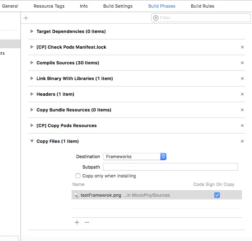Click the Headers (1 item) title

click(55, 94)
